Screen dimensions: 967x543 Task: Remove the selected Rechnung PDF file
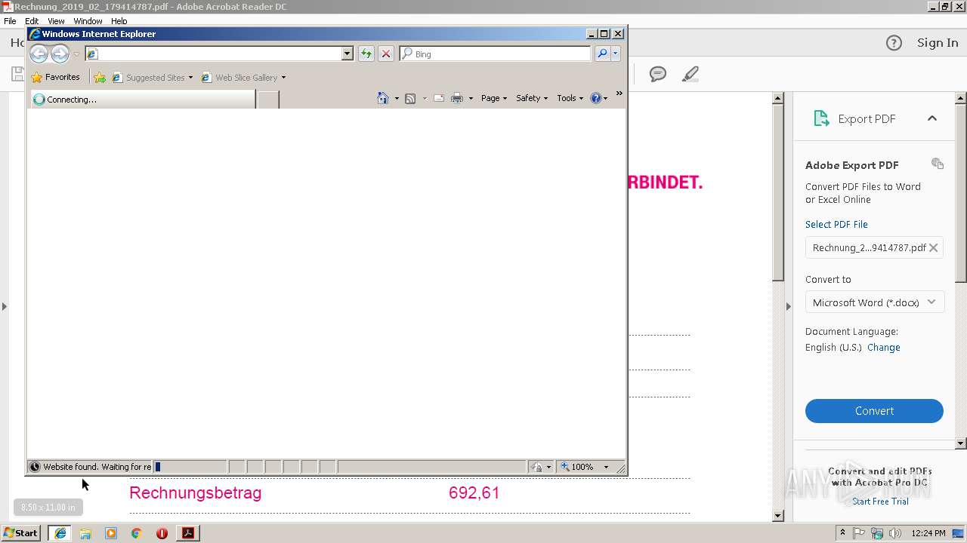click(x=934, y=247)
